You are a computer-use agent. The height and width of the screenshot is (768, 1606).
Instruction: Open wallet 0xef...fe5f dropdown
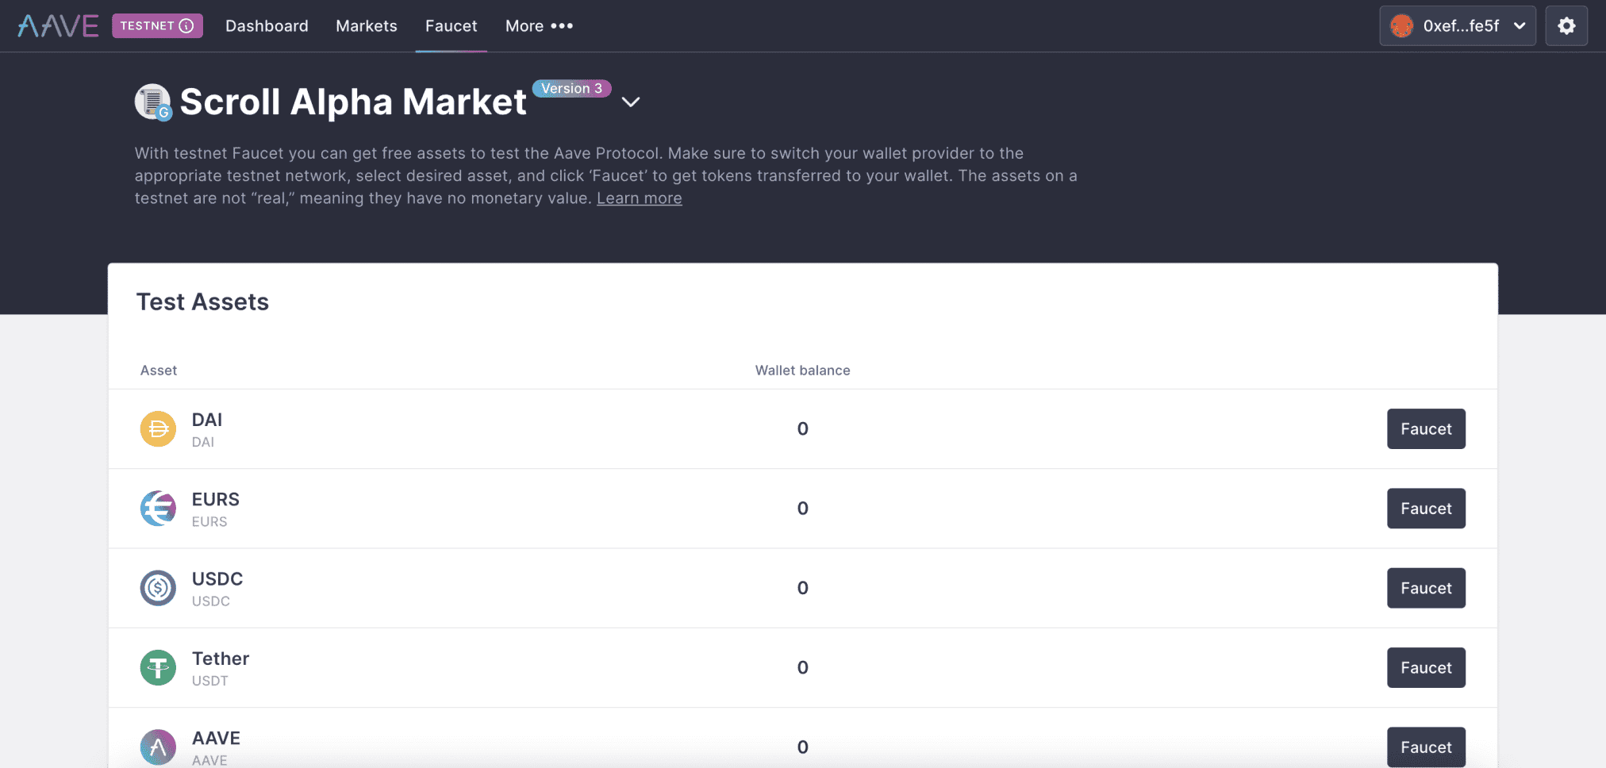(x=1458, y=25)
